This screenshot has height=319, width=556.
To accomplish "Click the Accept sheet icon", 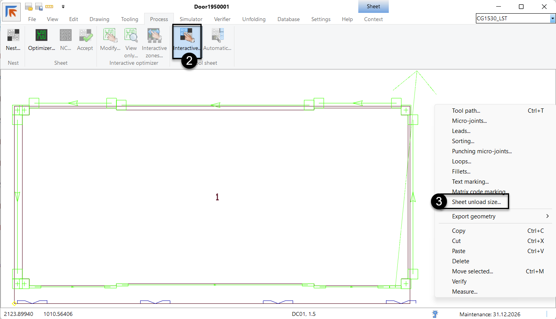I will pos(85,35).
